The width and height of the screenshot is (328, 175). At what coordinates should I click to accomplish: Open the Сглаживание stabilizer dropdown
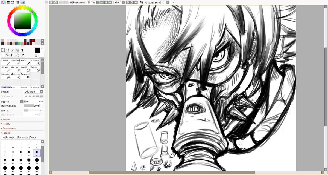167,2
